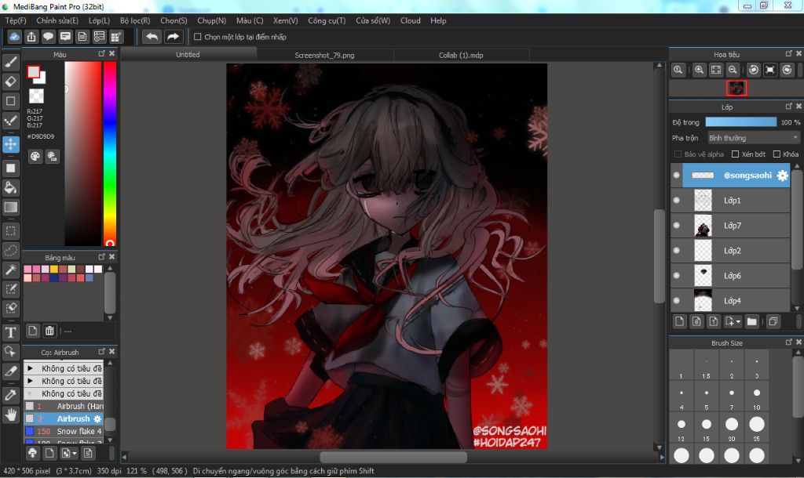
Task: Select the Text tool
Action: click(11, 333)
